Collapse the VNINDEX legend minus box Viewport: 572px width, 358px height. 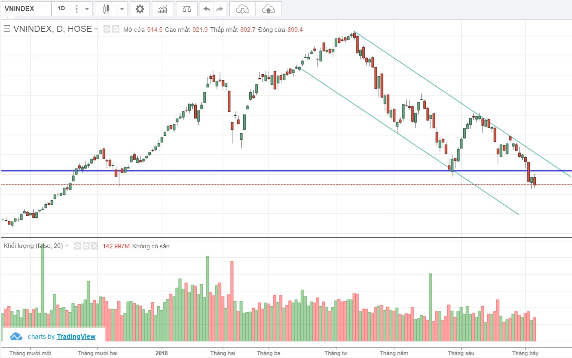(x=7, y=29)
